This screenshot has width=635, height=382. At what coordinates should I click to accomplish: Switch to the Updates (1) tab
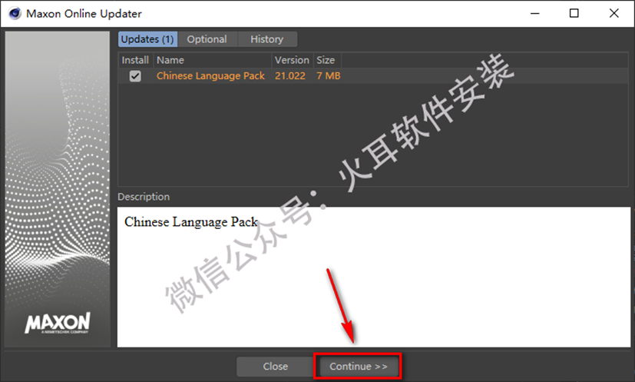[x=147, y=39]
